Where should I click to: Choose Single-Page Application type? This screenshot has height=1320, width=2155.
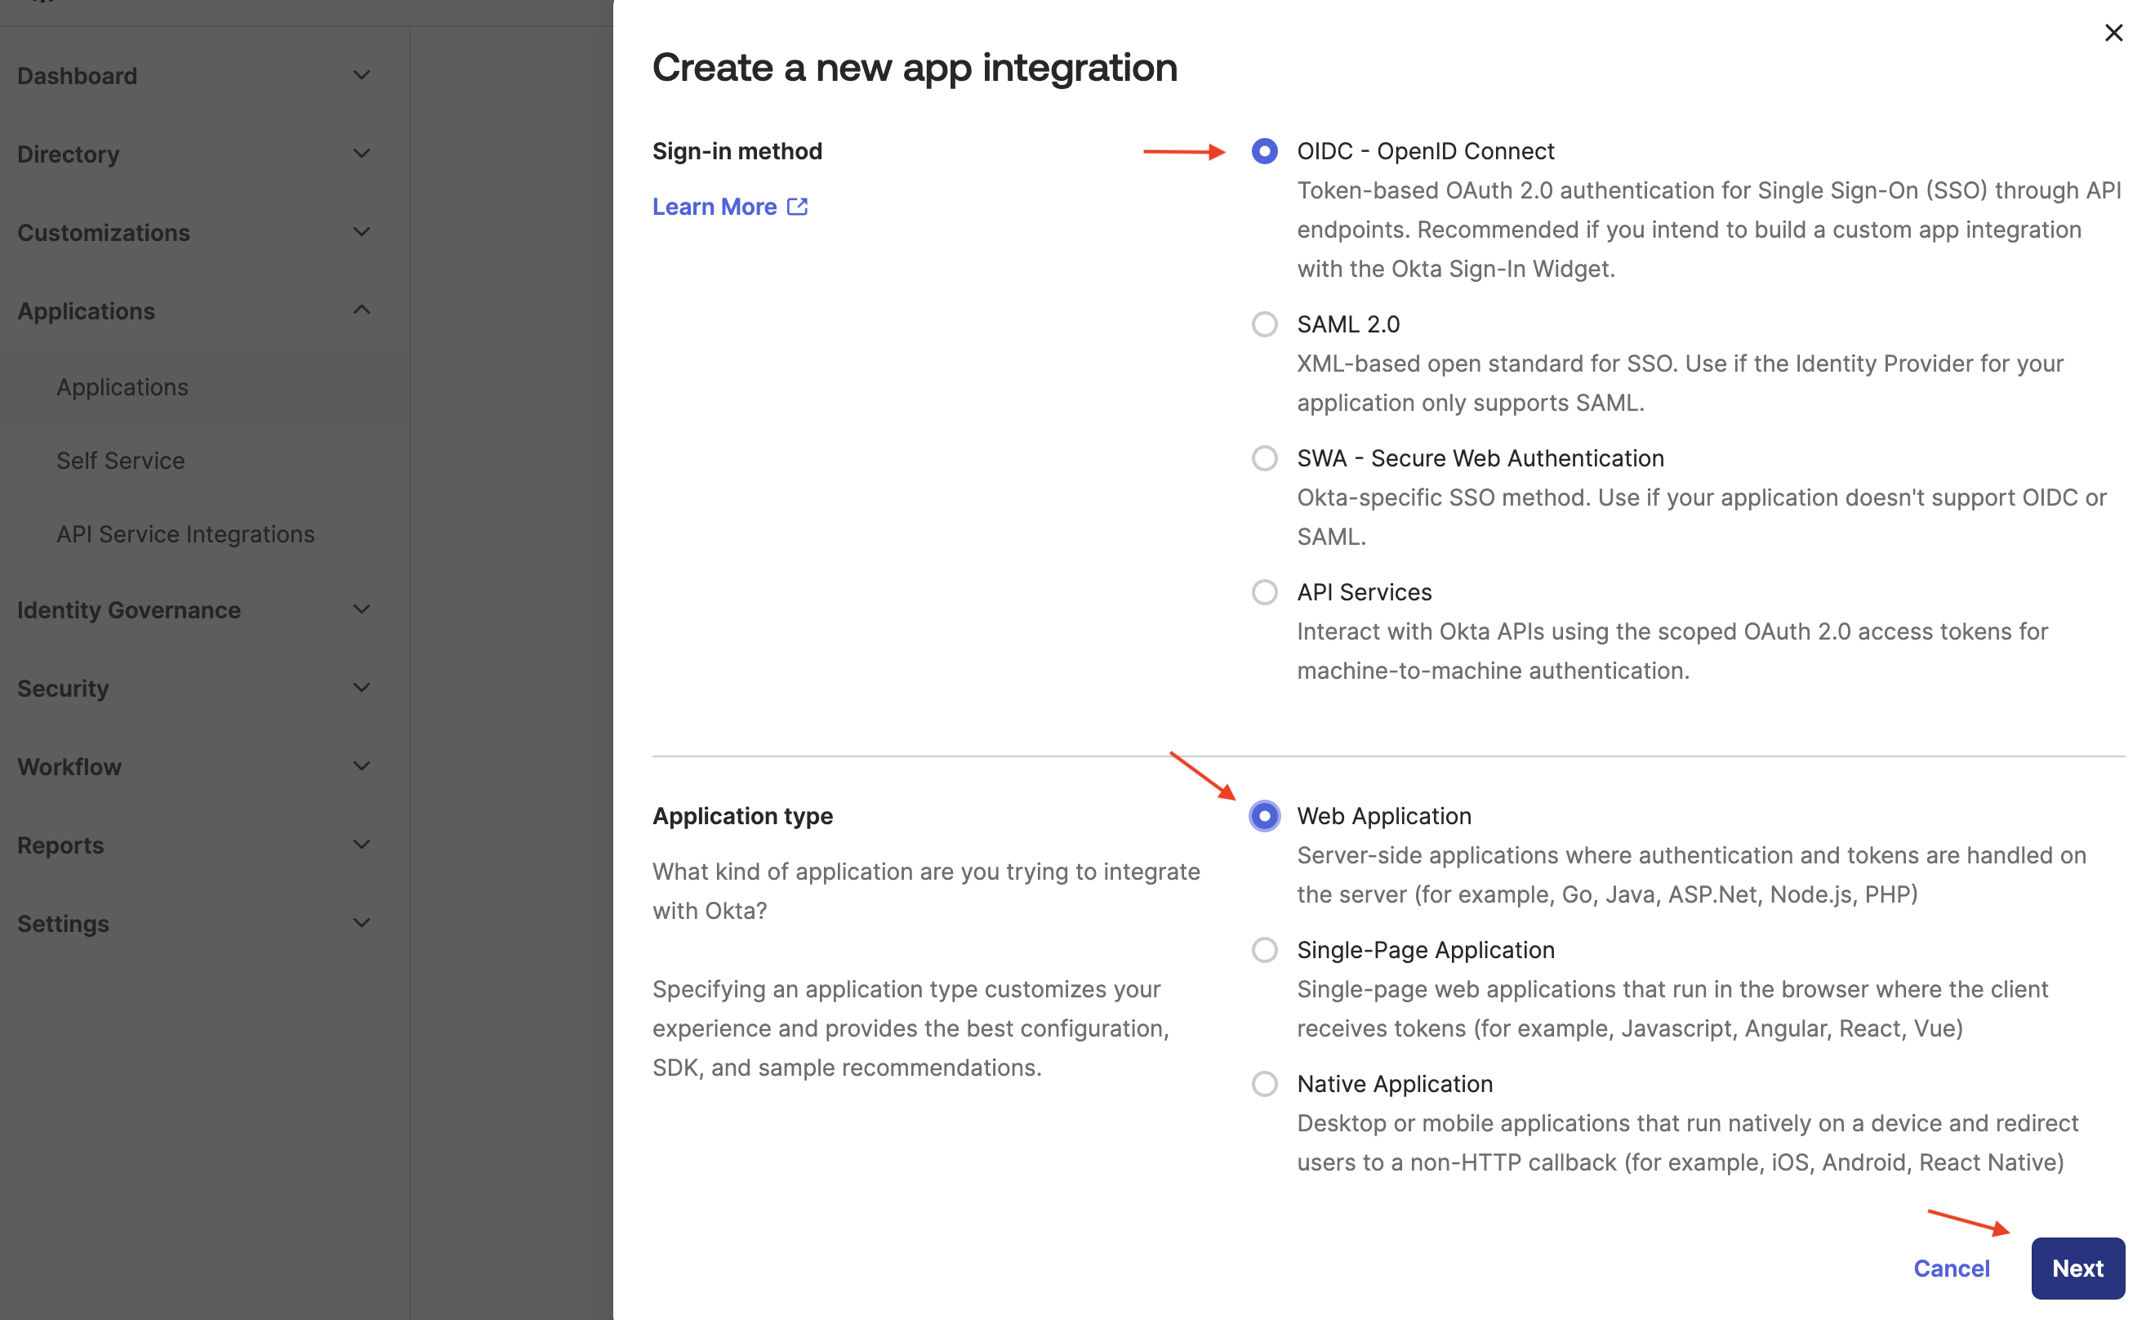1264,950
